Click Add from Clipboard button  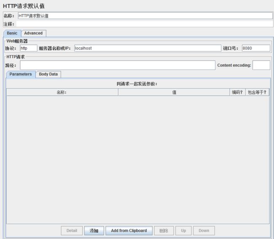pos(129,231)
